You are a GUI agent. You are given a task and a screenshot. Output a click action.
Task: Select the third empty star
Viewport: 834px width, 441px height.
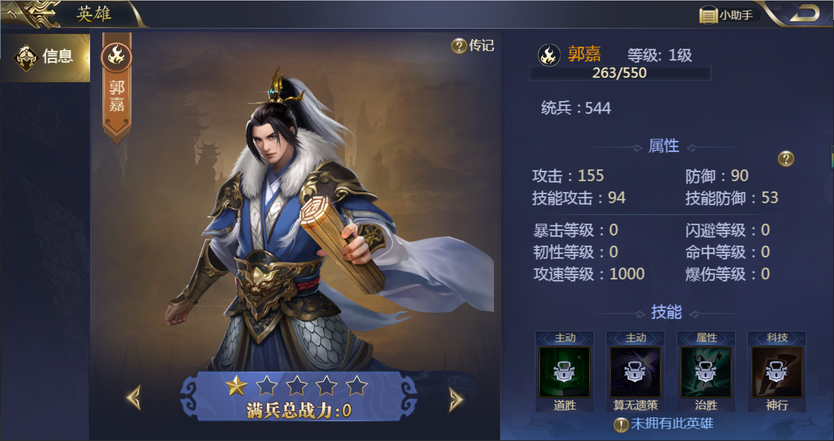[297, 385]
